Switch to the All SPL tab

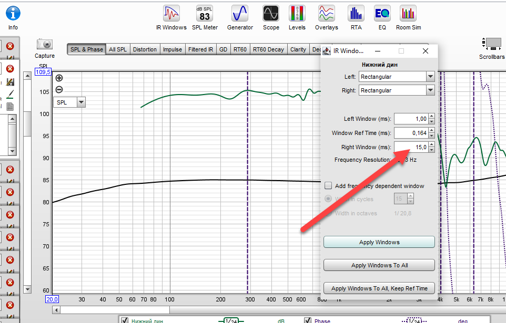click(118, 49)
